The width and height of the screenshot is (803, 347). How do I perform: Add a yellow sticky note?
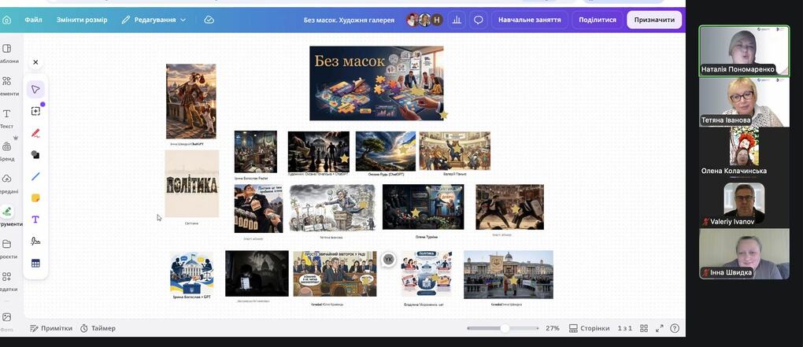[35, 198]
